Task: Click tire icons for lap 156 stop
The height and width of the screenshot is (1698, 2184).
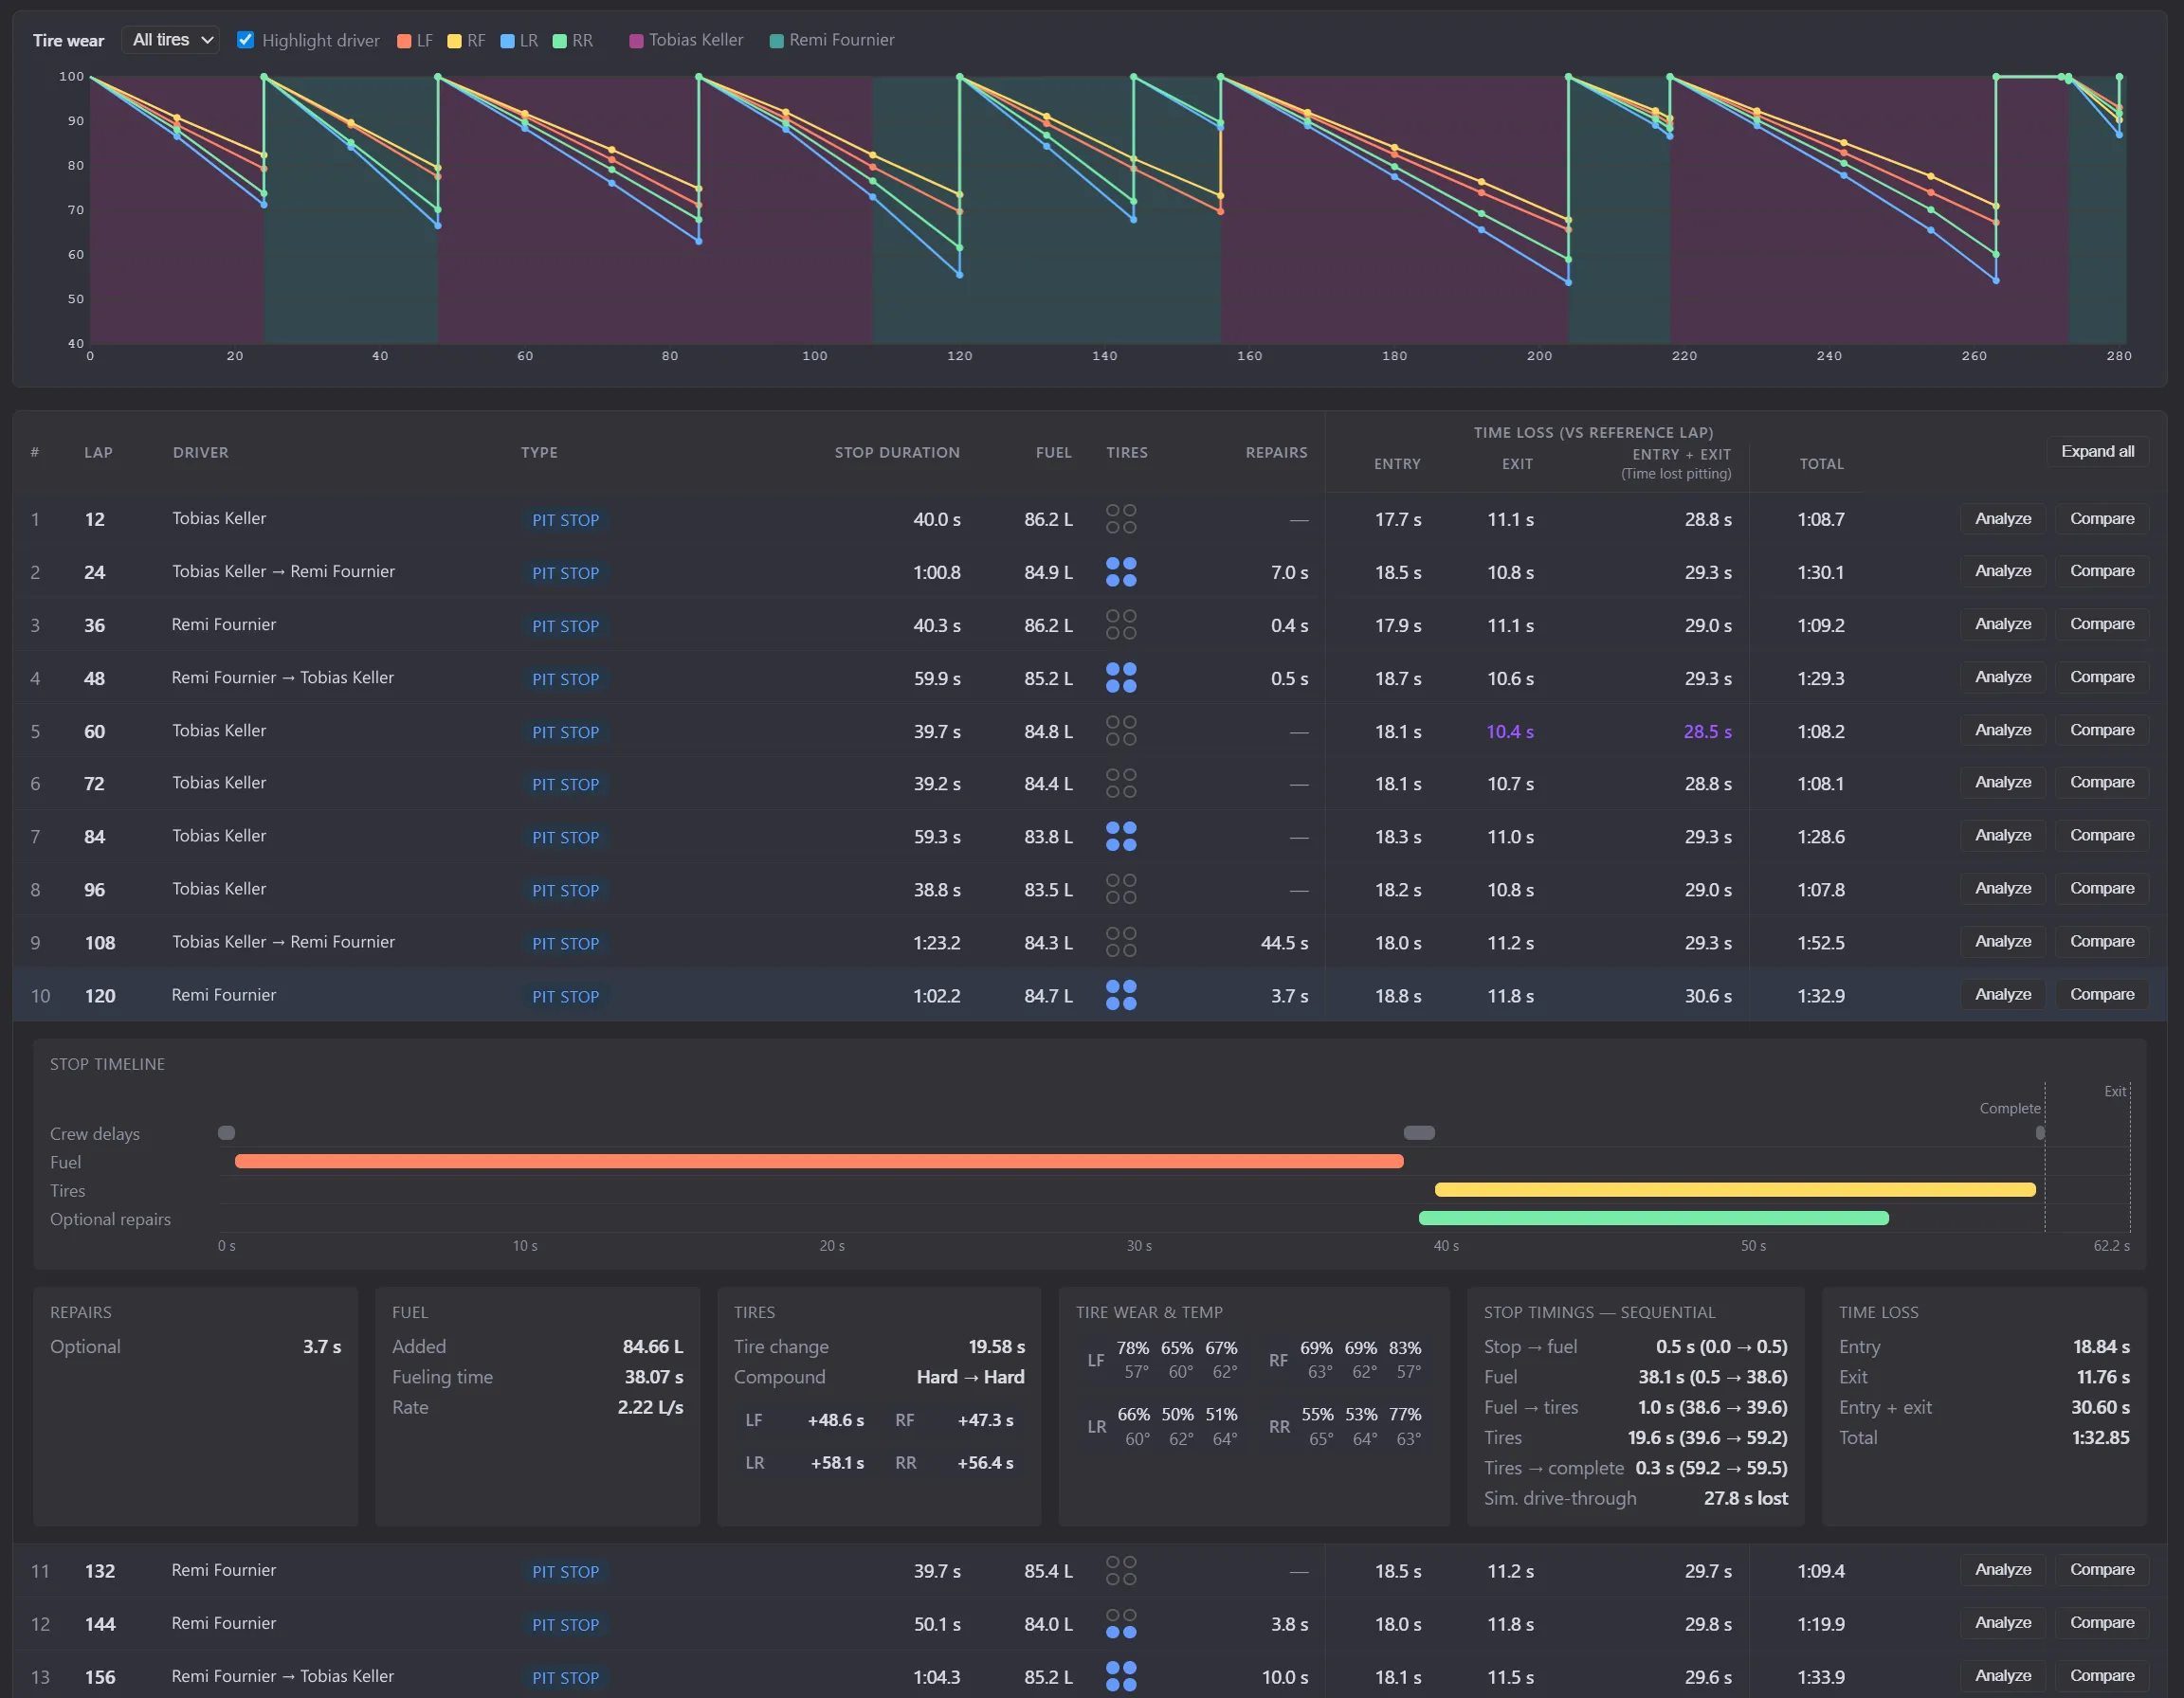Action: (1121, 1677)
